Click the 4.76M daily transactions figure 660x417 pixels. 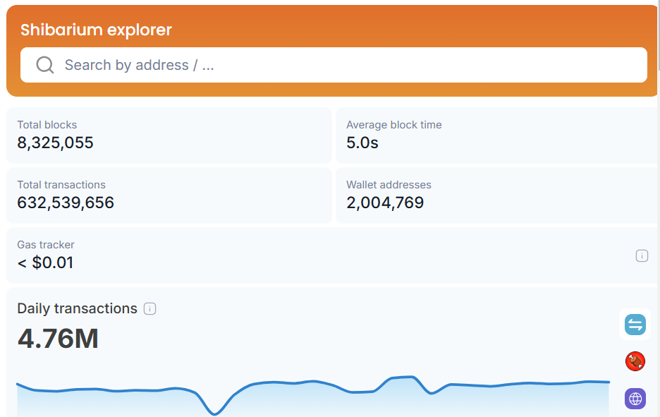(x=58, y=339)
